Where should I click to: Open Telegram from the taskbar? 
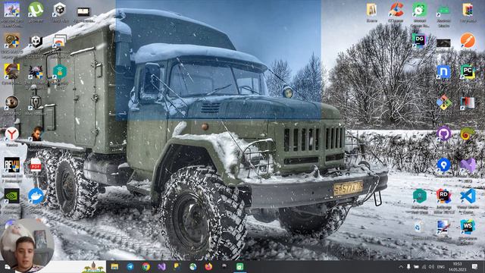point(130,266)
